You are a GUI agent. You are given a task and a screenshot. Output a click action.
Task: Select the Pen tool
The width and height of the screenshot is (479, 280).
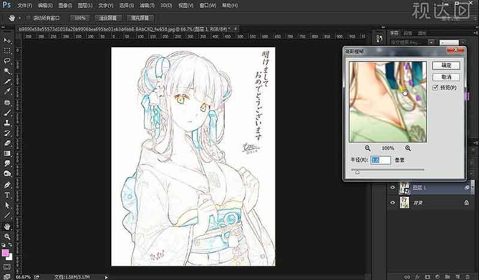pyautogui.click(x=7, y=185)
